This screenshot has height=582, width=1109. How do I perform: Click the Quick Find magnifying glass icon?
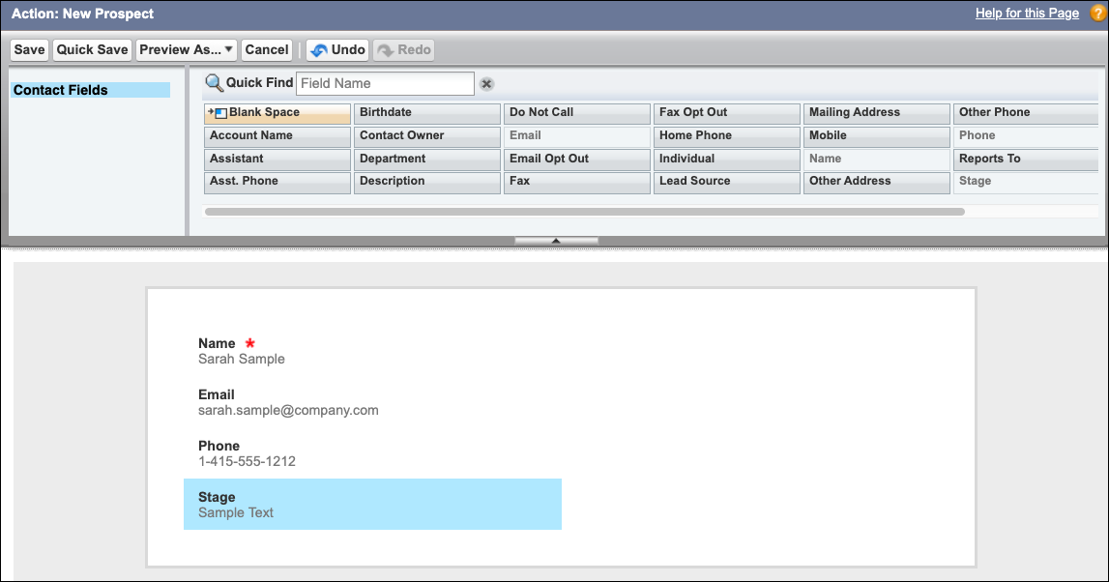point(215,82)
